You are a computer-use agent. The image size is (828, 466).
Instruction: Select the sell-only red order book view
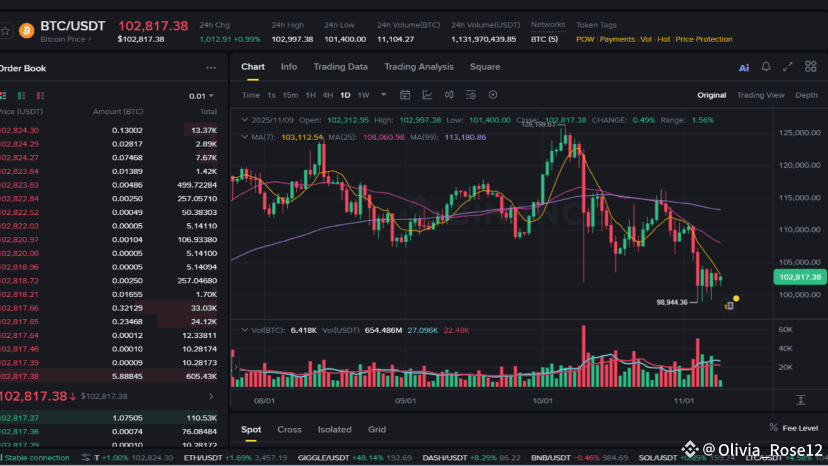(x=40, y=95)
